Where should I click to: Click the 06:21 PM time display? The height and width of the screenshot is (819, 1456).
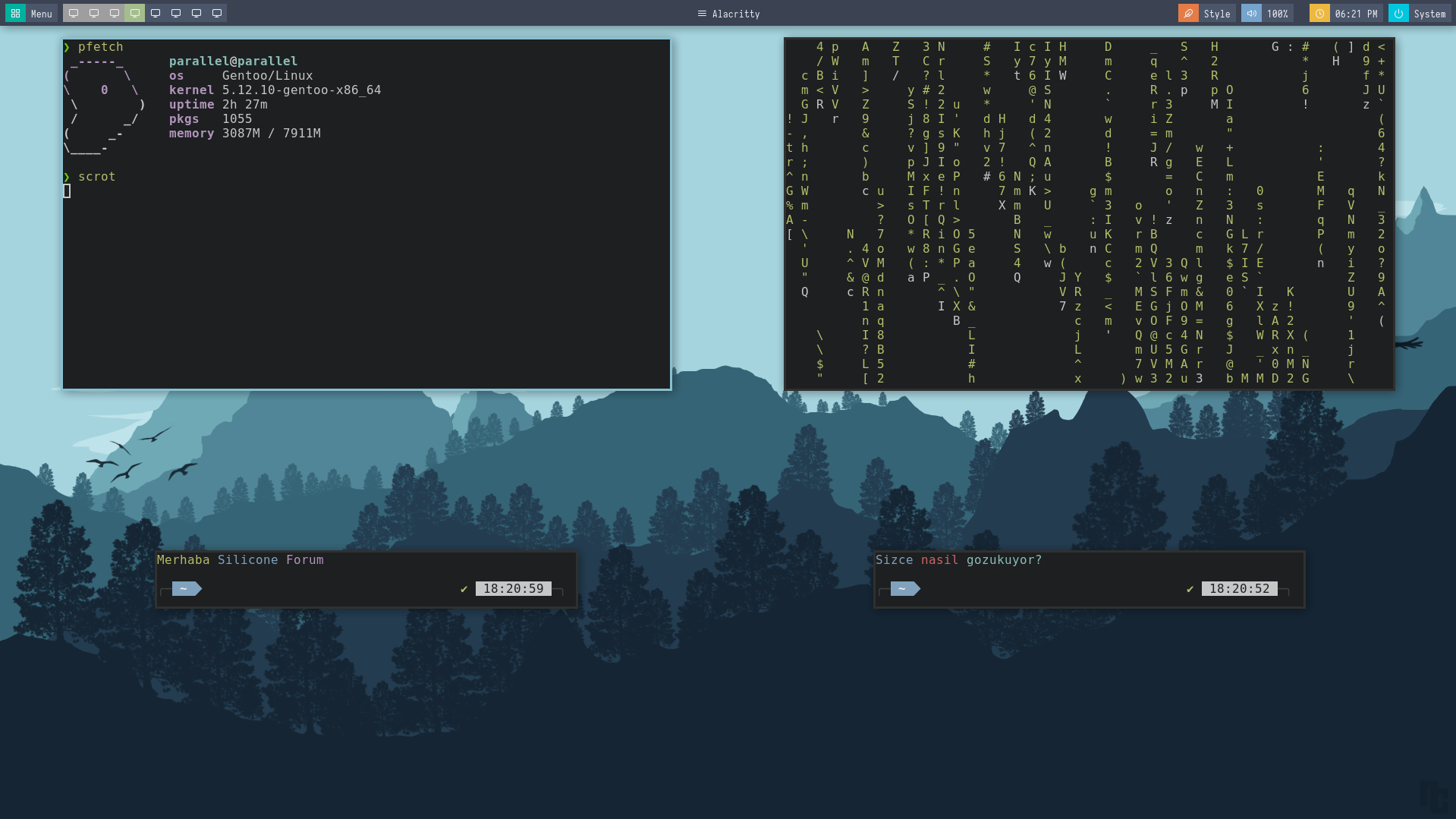(1357, 14)
